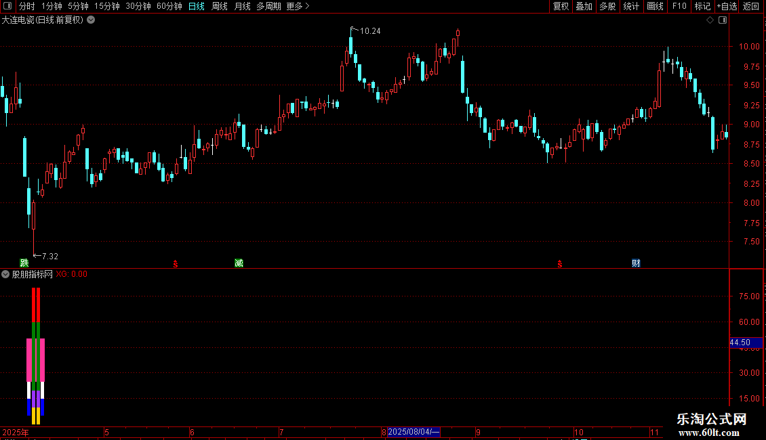Click the 大连电瓷(日线,前复权) title
766x440 pixels.
(43, 20)
